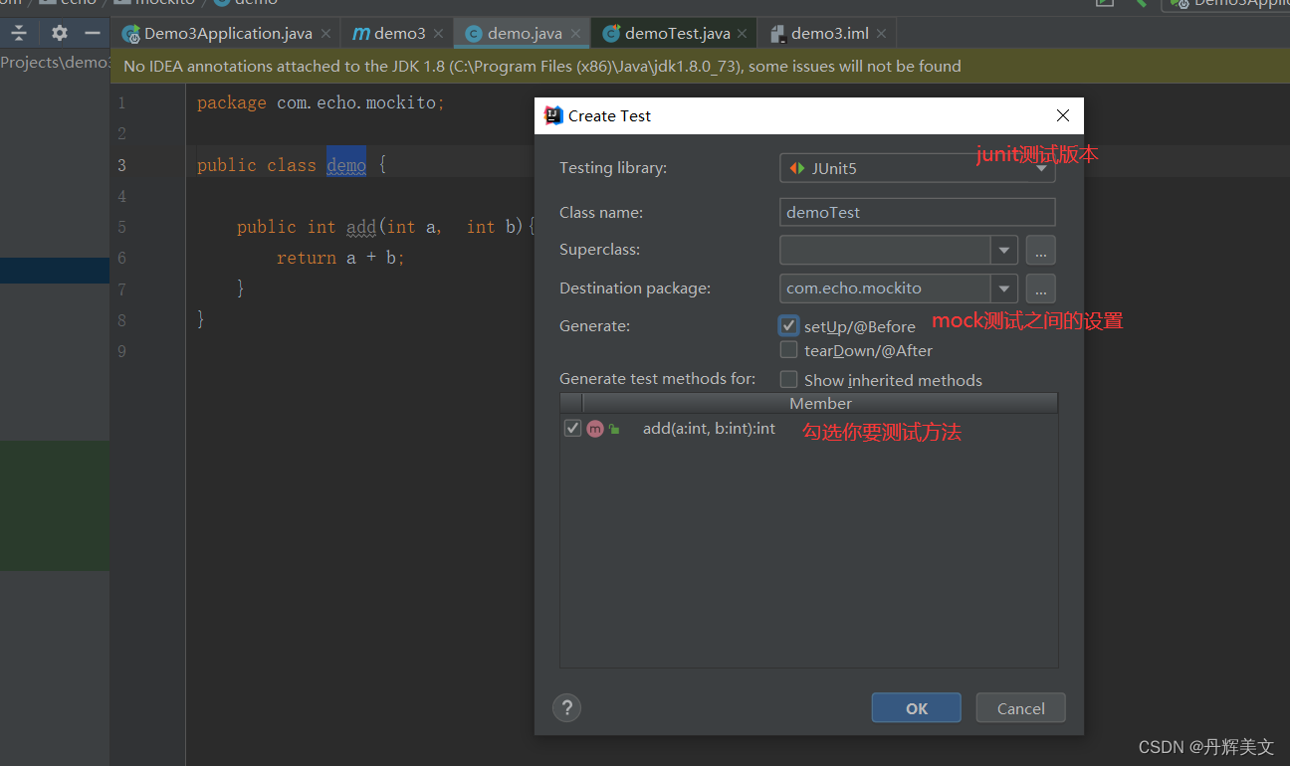Click the IntelliJ icon in Create Test title
The width and height of the screenshot is (1290, 766).
pyautogui.click(x=553, y=115)
